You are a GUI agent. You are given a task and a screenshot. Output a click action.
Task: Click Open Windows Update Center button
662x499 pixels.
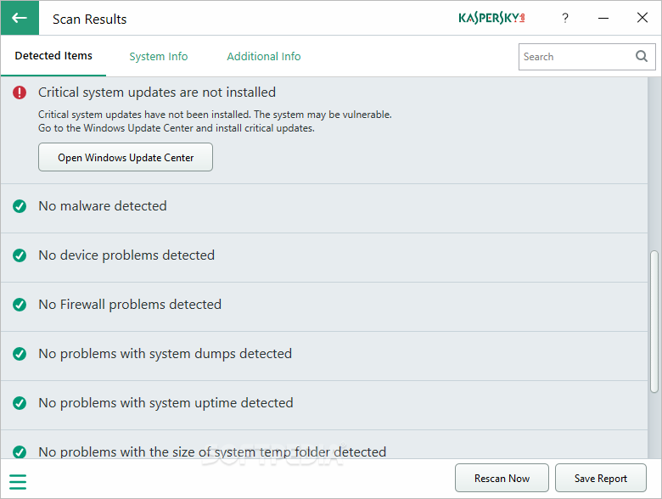[x=126, y=157]
